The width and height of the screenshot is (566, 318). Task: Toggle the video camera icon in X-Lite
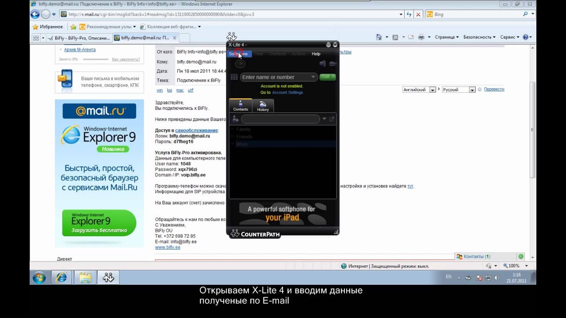tap(333, 64)
